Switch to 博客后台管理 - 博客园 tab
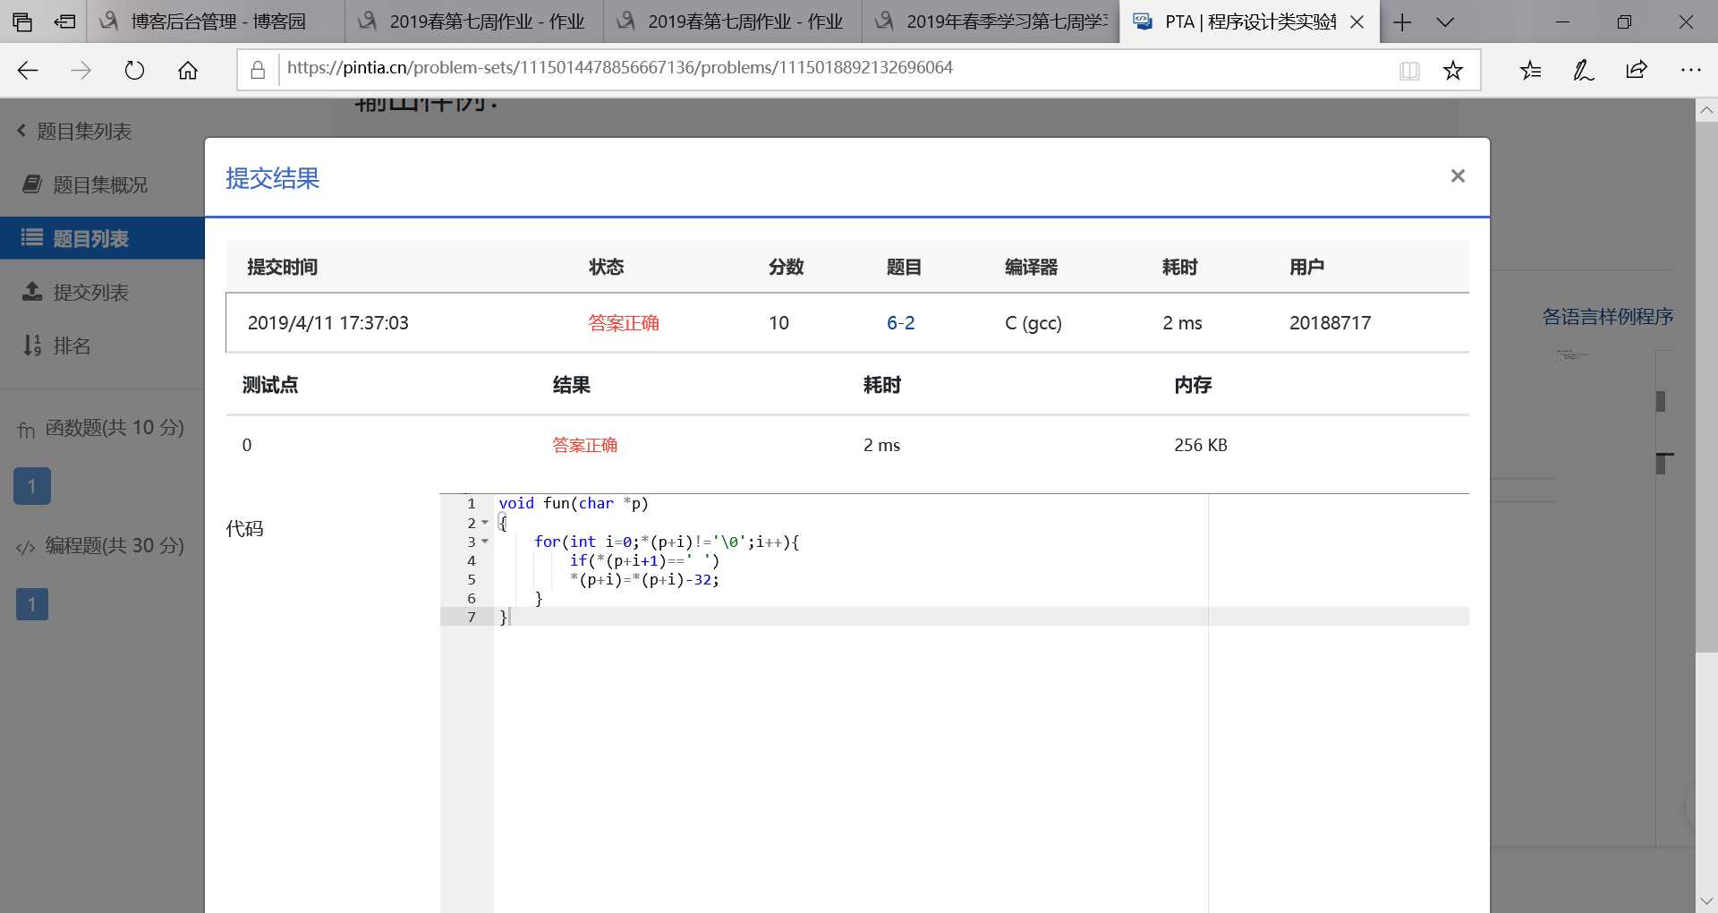 (x=216, y=21)
